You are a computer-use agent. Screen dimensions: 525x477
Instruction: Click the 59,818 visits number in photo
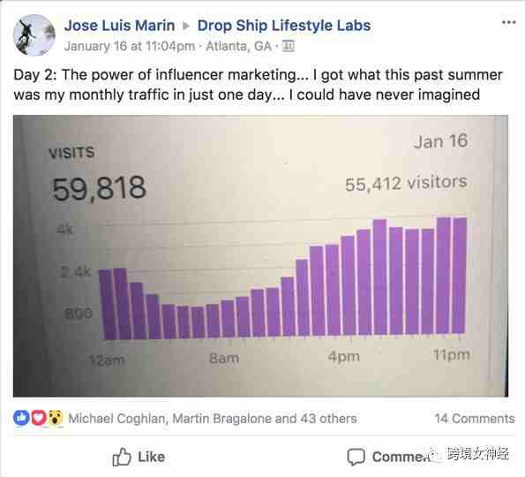tap(99, 188)
